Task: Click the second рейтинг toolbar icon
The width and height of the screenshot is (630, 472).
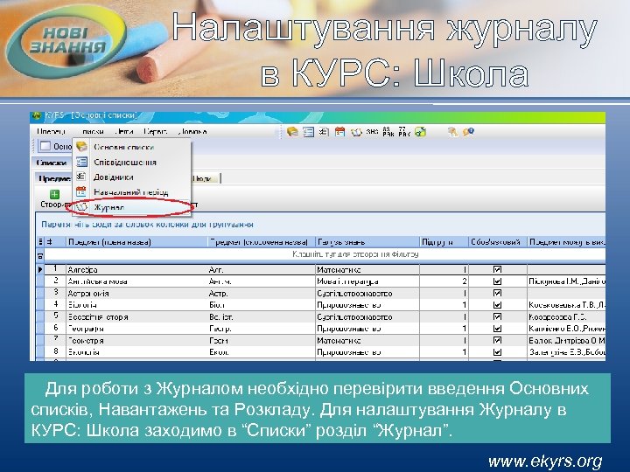Action: click(403, 132)
